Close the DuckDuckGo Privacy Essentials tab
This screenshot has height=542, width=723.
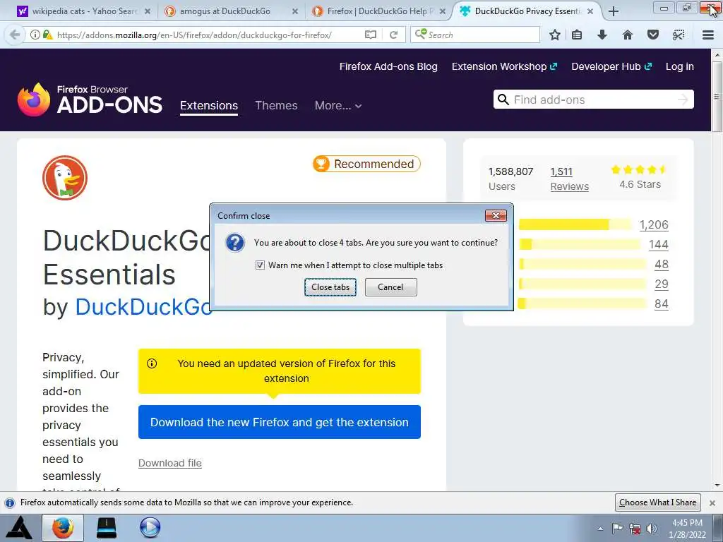pos(590,11)
